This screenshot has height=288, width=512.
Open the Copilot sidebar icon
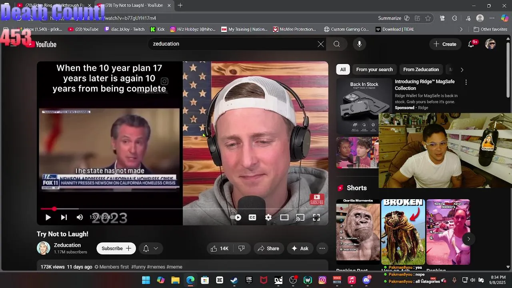[x=504, y=18]
